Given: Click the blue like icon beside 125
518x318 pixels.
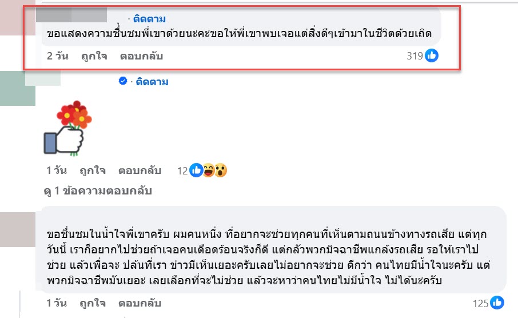Looking at the screenshot, I should 497,303.
